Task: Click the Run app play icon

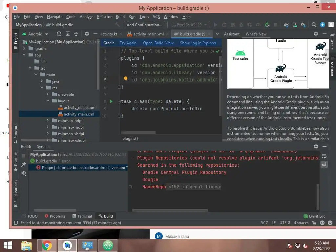Action: pos(216,25)
